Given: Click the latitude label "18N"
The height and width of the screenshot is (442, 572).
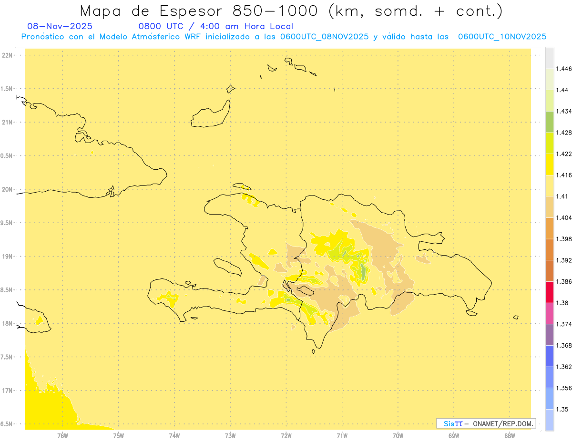Looking at the screenshot, I should 7,323.
